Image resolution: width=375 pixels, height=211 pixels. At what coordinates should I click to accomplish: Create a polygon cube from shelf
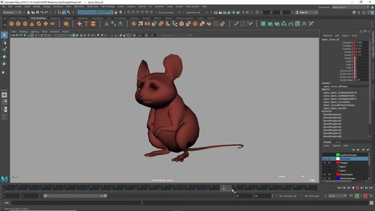click(x=18, y=23)
